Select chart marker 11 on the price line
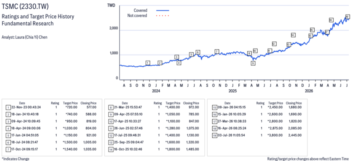 pos(270,51)
